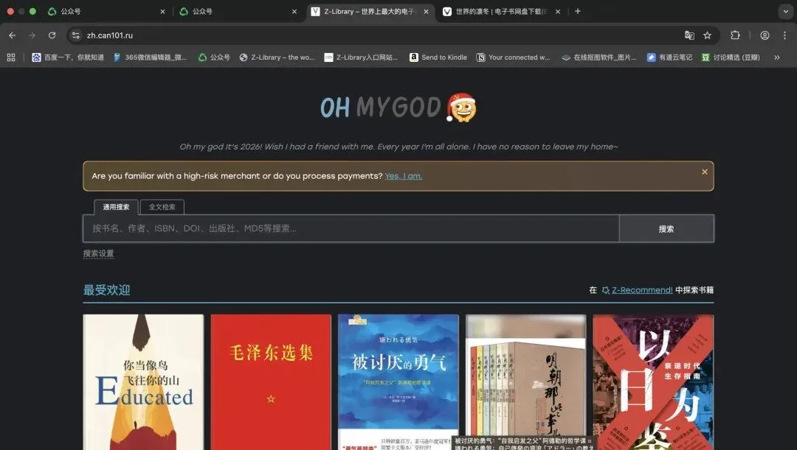Close the 世界的凛冬 tab
The height and width of the screenshot is (450, 797).
(558, 12)
